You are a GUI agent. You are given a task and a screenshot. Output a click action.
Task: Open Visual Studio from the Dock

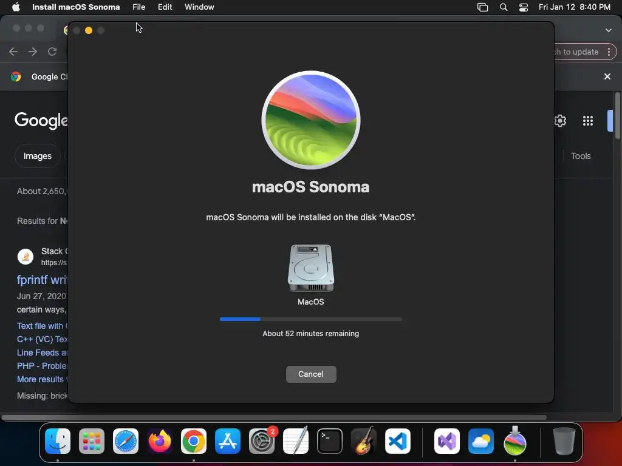447,441
